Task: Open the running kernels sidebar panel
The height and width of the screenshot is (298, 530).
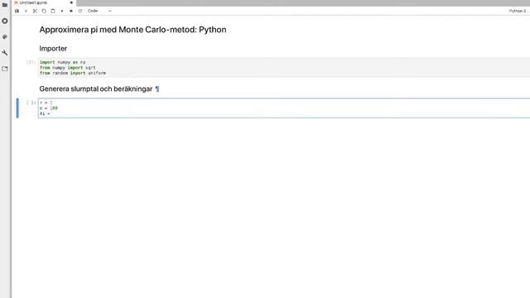Action: pyautogui.click(x=5, y=21)
